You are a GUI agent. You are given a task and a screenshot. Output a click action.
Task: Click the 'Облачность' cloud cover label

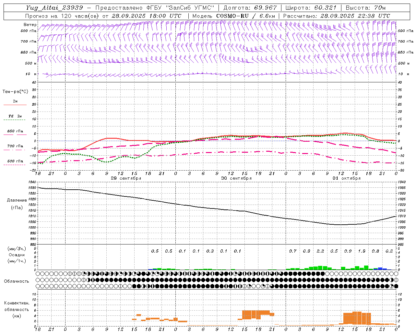17,281
